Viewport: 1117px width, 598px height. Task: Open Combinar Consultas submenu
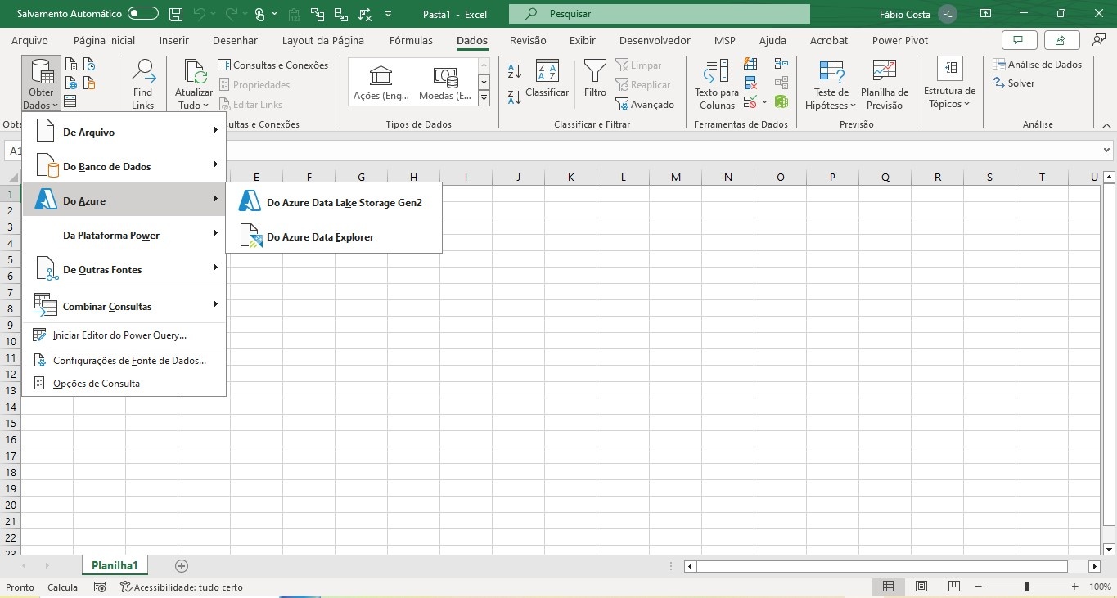click(x=124, y=306)
